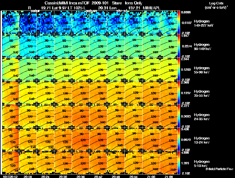Click the Hydrogen 149-227 keV label

click(203, 23)
